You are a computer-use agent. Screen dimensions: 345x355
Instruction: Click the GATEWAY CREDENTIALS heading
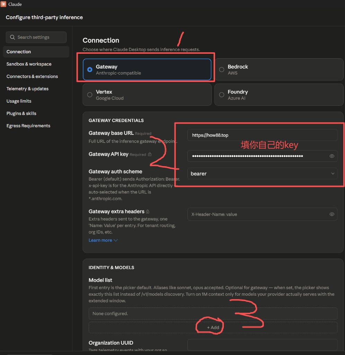pos(116,120)
